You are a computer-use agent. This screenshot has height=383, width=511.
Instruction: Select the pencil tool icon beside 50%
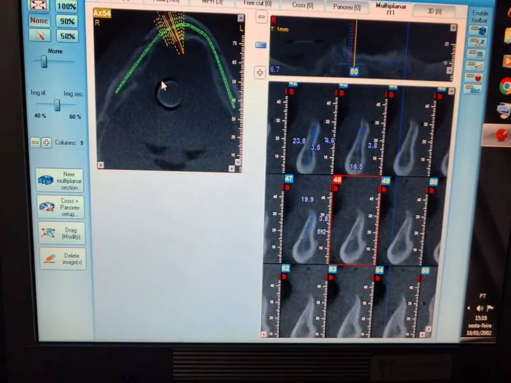pyautogui.click(x=40, y=35)
